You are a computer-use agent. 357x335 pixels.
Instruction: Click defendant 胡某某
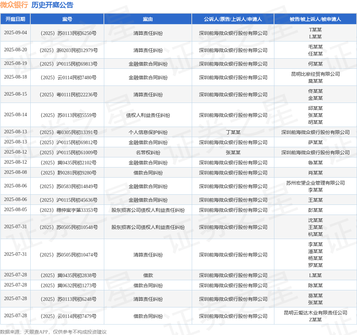[315, 122]
